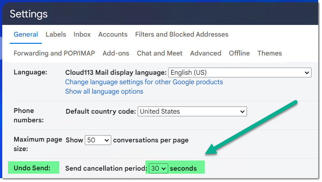Open Forwarding and POP/IMAP tab

54,53
